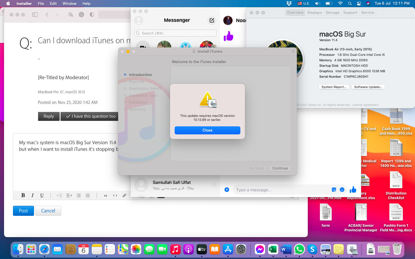The width and height of the screenshot is (415, 259).
Task: Insert a block quote in the reply editor
Action: [106, 195]
